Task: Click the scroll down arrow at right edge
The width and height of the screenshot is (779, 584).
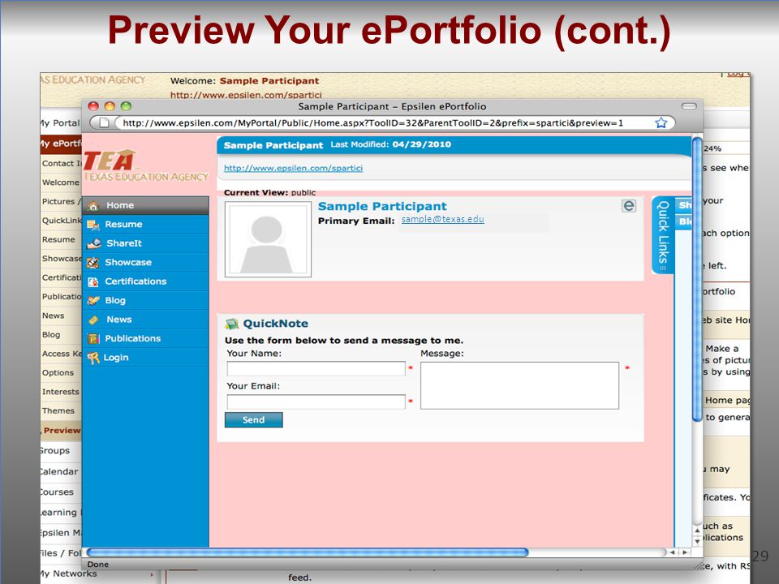Action: click(697, 541)
